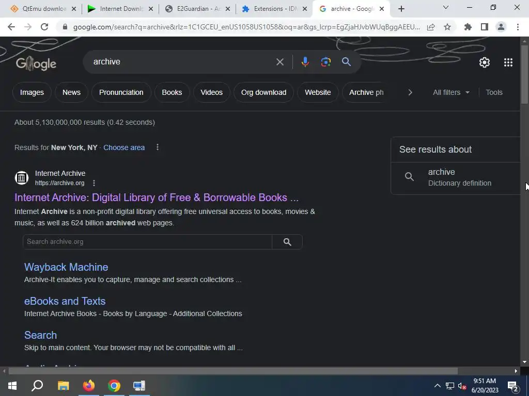Click the share page icon in address bar
This screenshot has width=529, height=396.
tap(431, 27)
